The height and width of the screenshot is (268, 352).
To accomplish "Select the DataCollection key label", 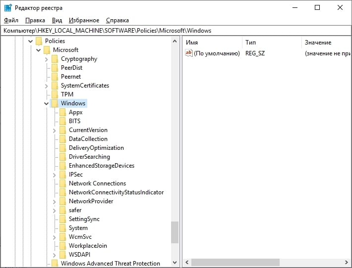I will [88, 139].
